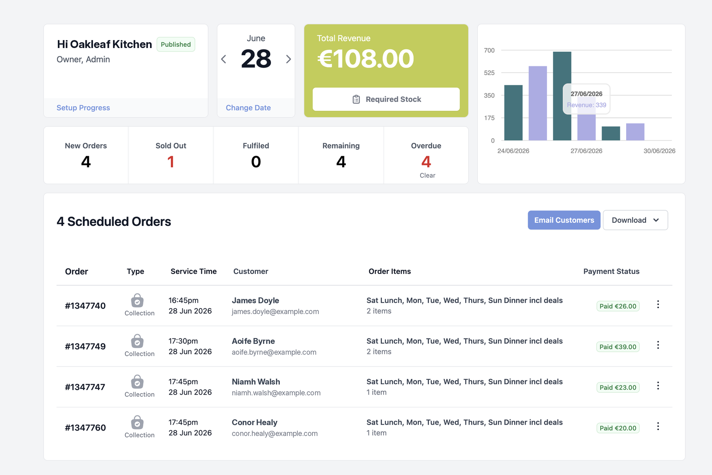Click the 16:45pm service time
Image resolution: width=712 pixels, height=475 pixels.
[x=183, y=301]
